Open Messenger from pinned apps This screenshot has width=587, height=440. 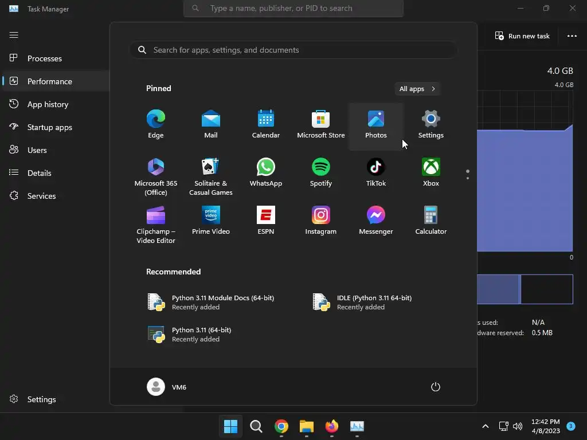click(x=376, y=221)
